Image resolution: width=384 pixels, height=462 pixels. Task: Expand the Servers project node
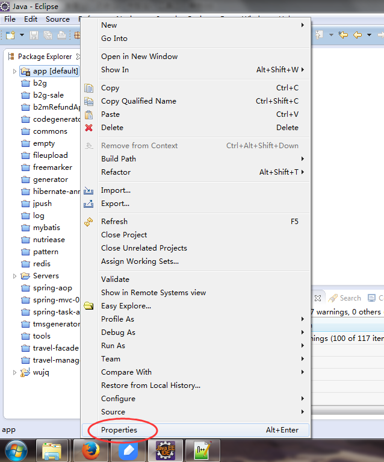tap(14, 276)
